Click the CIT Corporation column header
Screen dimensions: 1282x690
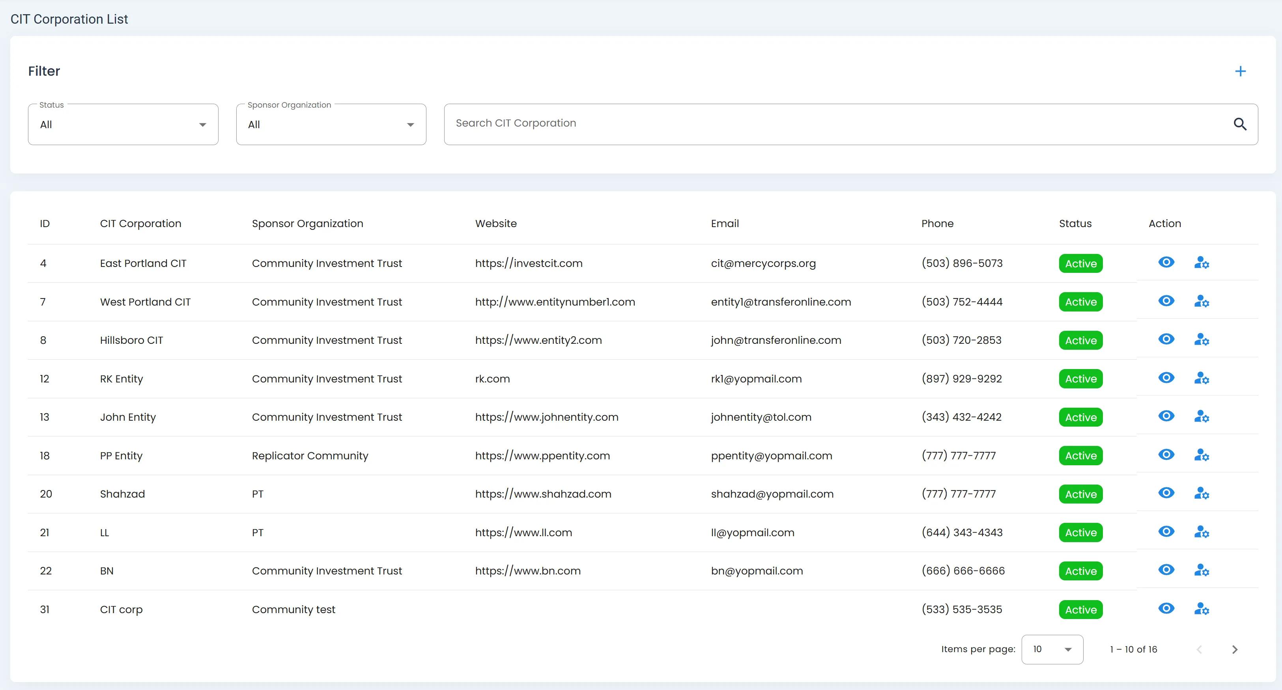140,224
